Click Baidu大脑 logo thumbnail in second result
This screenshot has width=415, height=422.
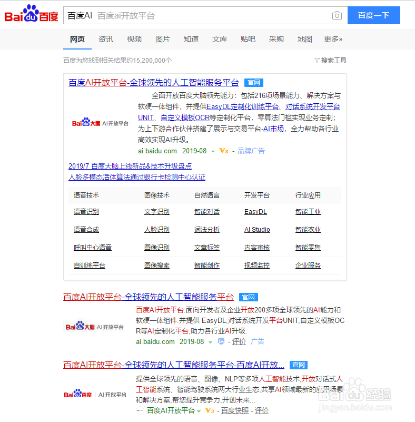(x=95, y=327)
